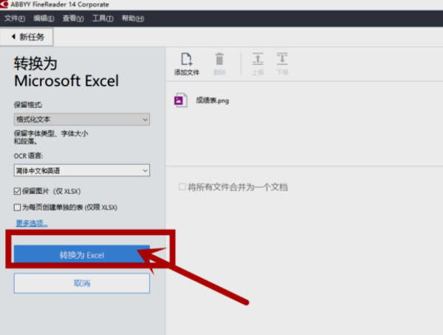Toggle 保留图片 (仅 XLSX) checkbox

pyautogui.click(x=17, y=192)
